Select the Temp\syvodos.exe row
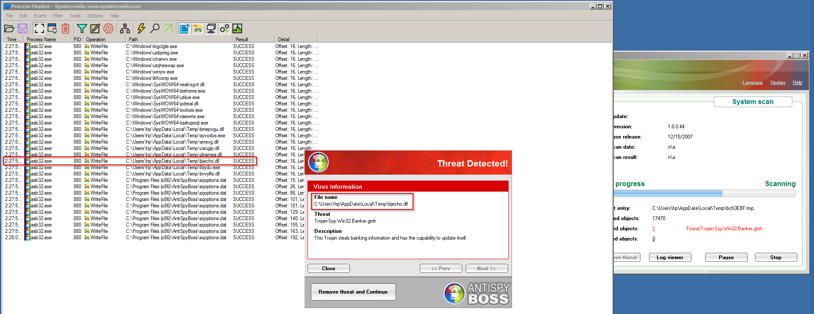 161,136
